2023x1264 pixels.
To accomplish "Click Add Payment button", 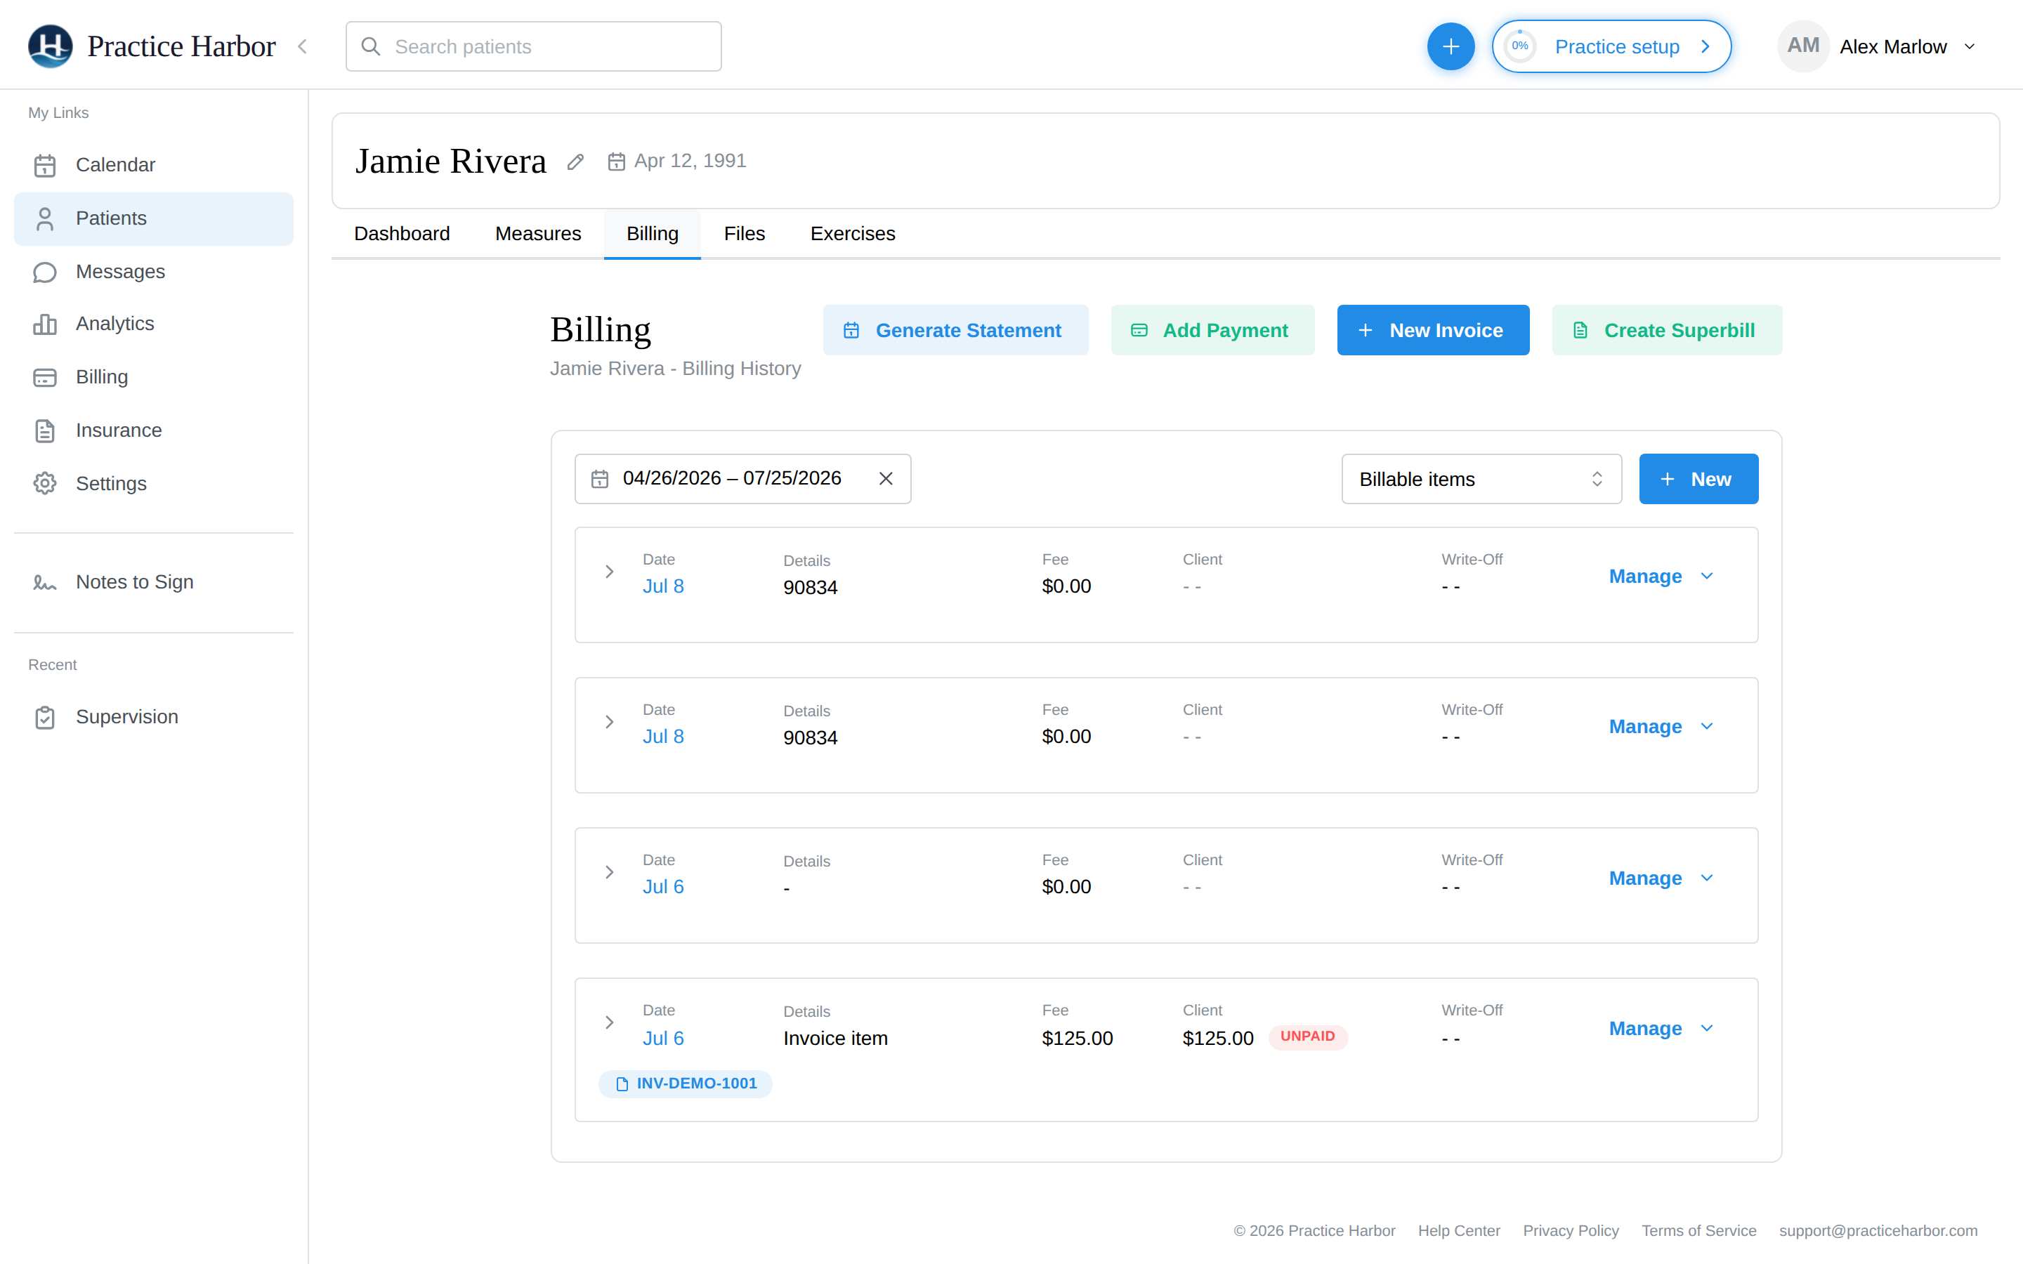I will pos(1212,330).
